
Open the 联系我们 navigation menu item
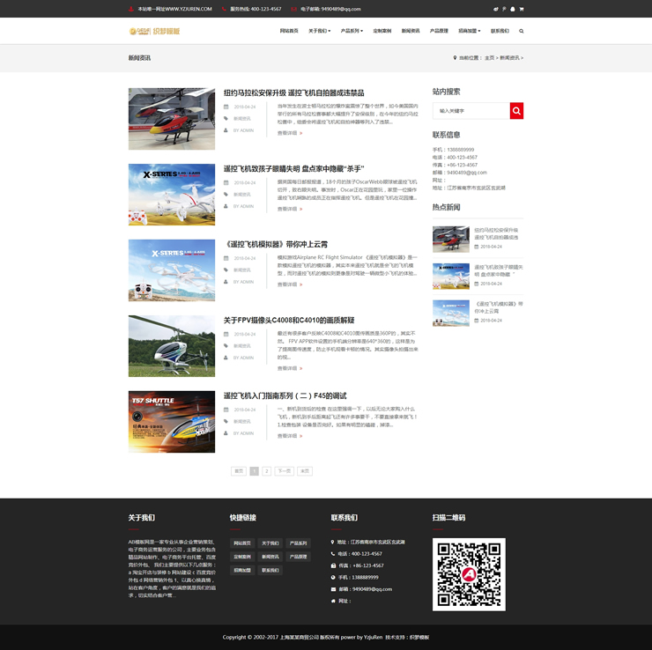(500, 31)
